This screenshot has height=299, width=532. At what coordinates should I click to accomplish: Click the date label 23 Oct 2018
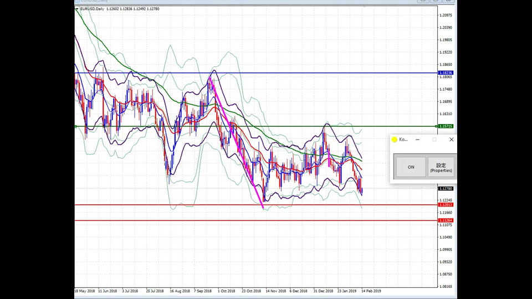pos(251,291)
